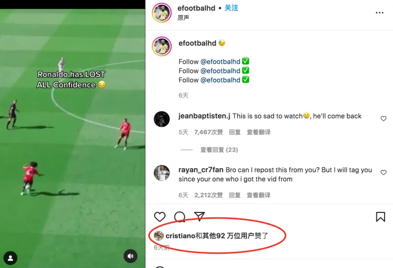Like rayan_cr7fan's comment heart
393x268 pixels.
(x=384, y=173)
